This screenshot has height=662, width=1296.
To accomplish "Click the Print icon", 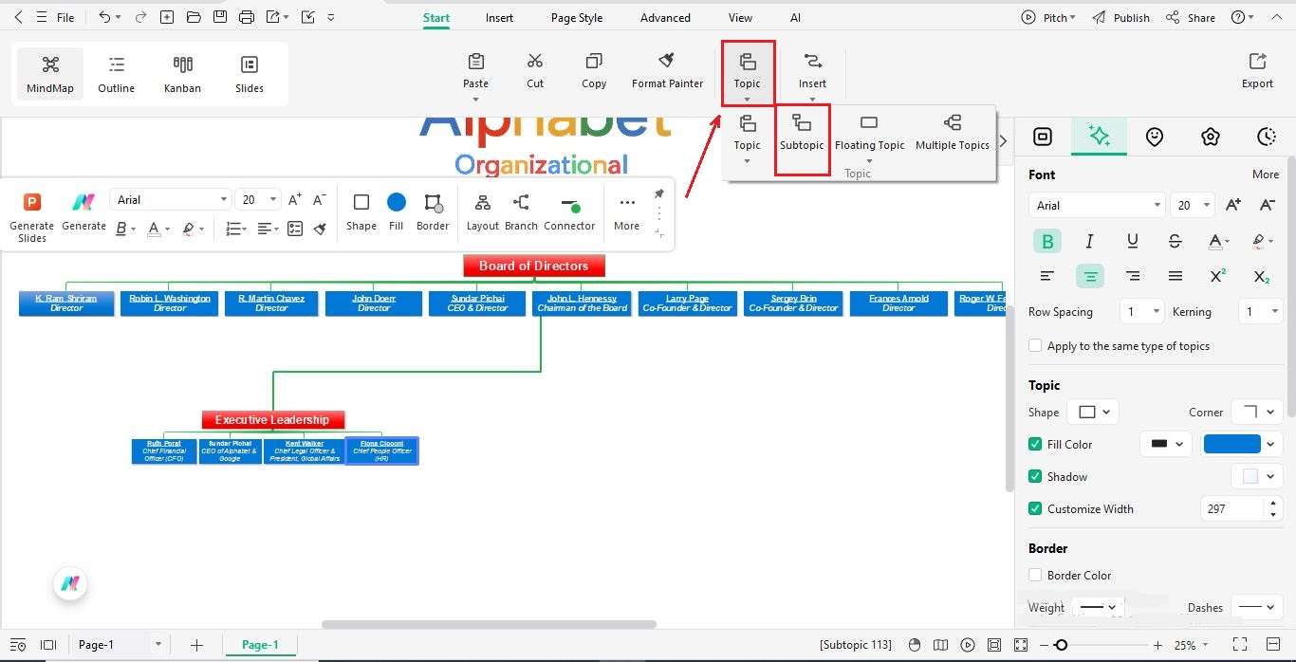I will click(x=247, y=17).
